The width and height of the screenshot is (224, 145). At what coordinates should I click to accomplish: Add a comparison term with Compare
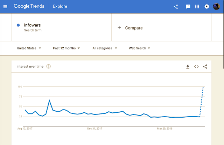click(x=130, y=28)
